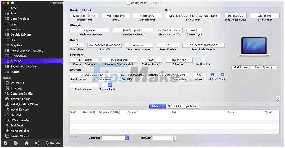Click Generate New under Serial Number
The image size is (285, 148).
(x=104, y=79)
